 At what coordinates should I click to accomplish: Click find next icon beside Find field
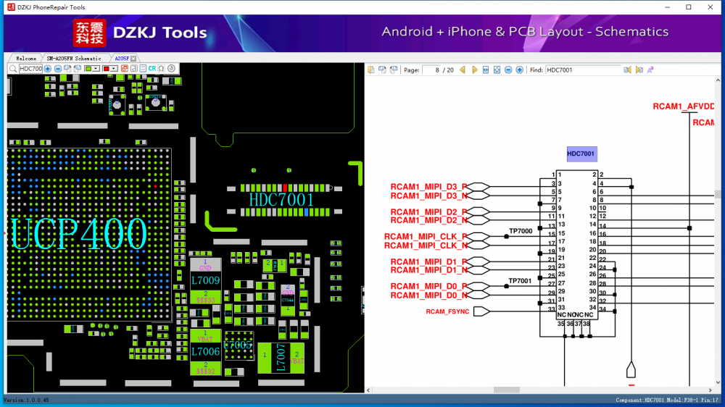pos(639,70)
